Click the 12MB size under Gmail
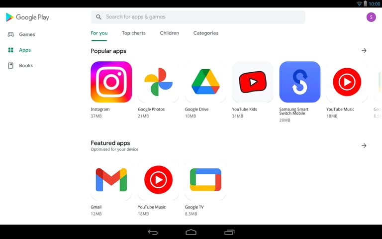 96,214
